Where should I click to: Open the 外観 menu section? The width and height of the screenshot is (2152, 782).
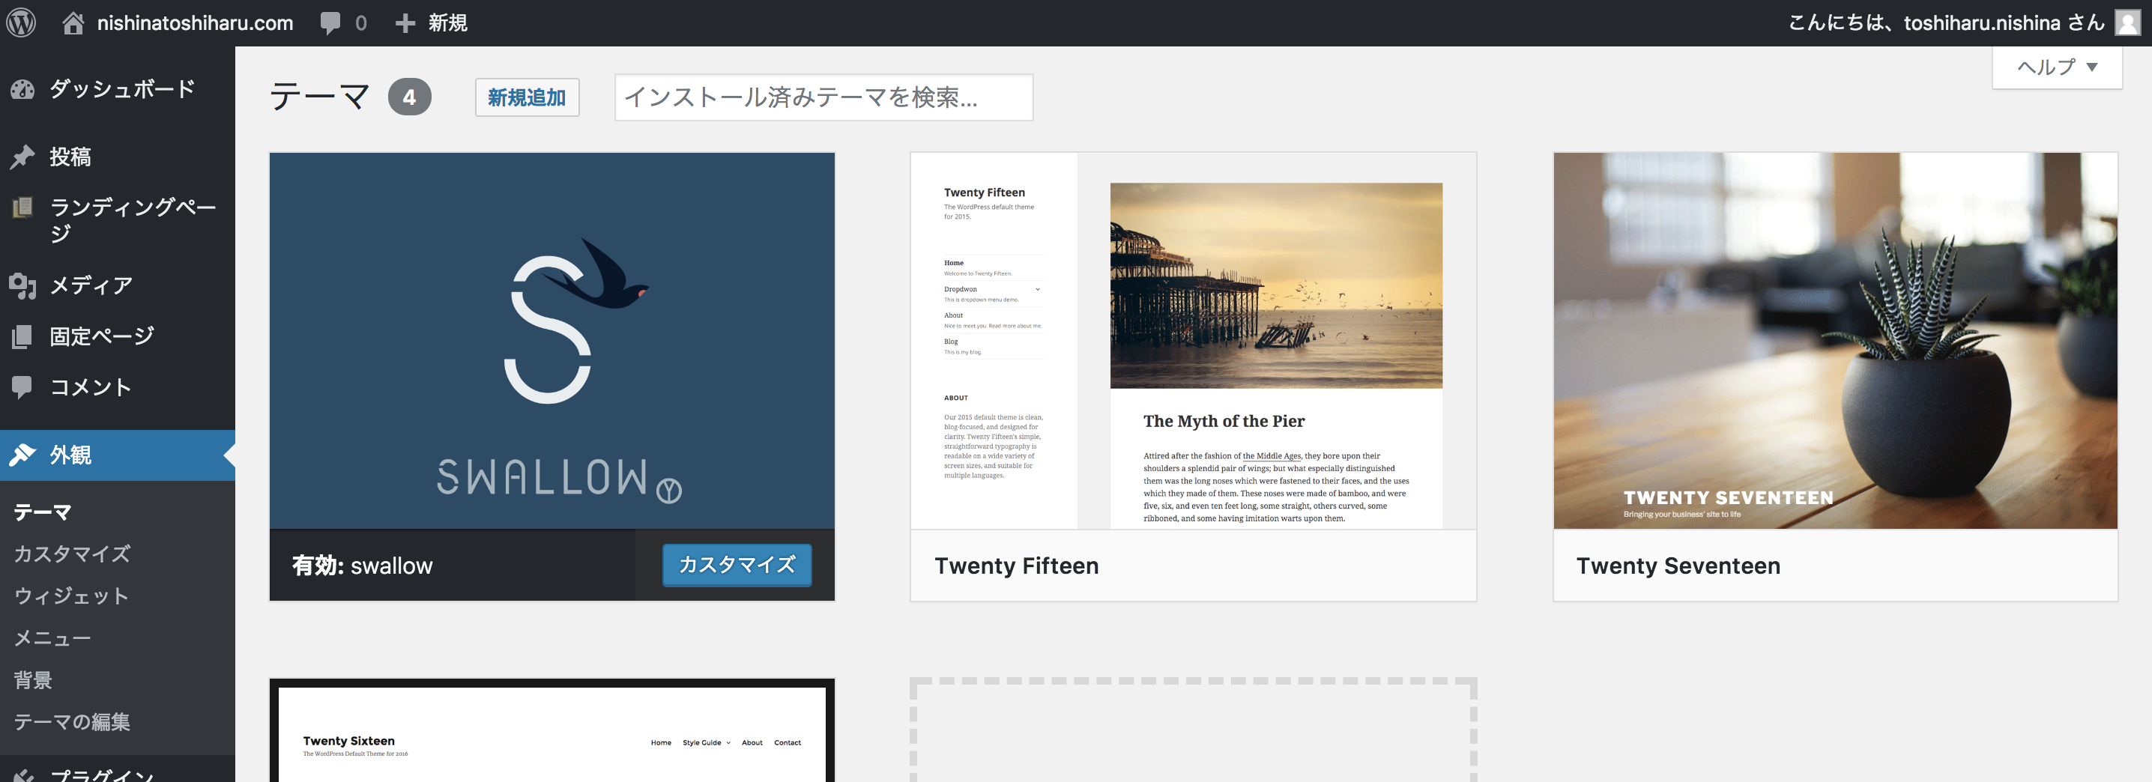click(71, 455)
